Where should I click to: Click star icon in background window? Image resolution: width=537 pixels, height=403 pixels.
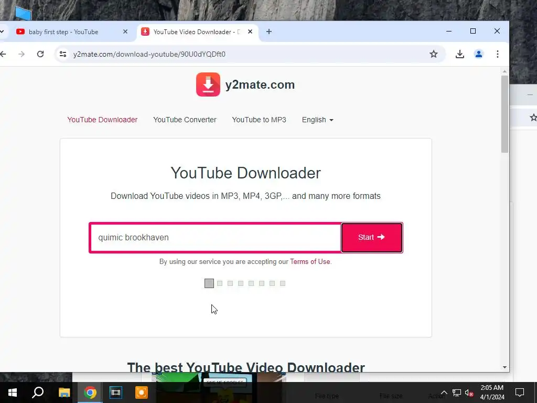pos(533,118)
